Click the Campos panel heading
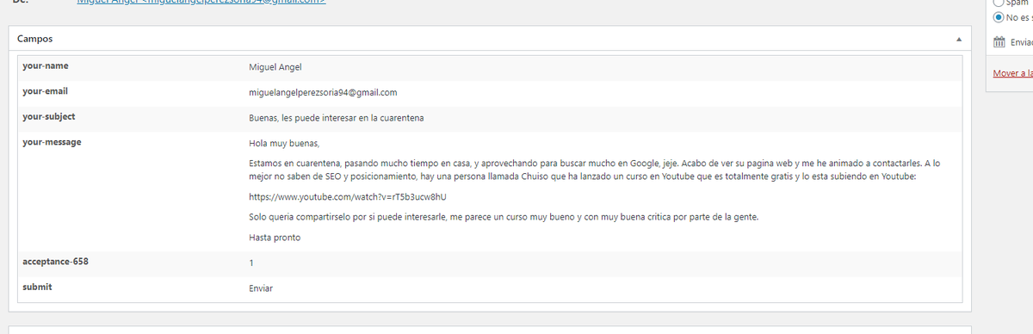Viewport: 1033px width, 334px height. pyautogui.click(x=35, y=40)
